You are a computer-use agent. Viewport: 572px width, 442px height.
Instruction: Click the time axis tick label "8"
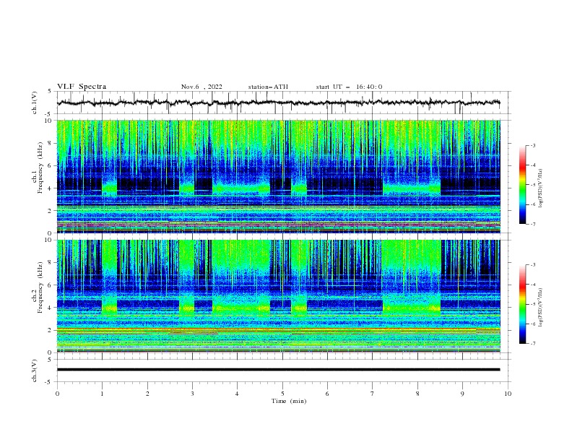pos(417,394)
